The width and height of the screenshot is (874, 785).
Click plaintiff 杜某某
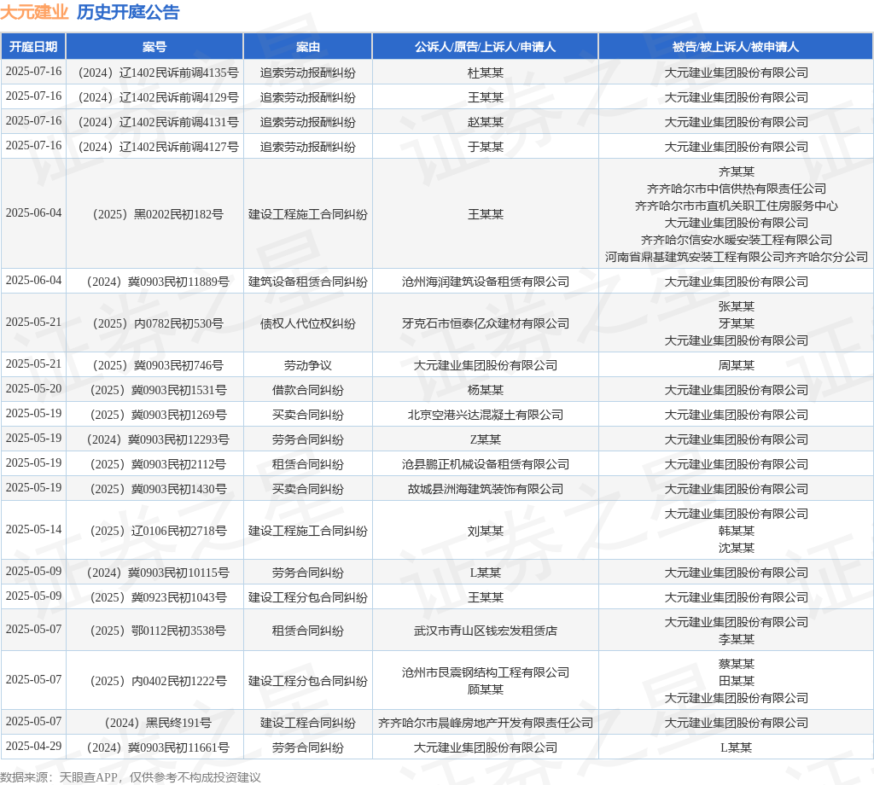(486, 73)
